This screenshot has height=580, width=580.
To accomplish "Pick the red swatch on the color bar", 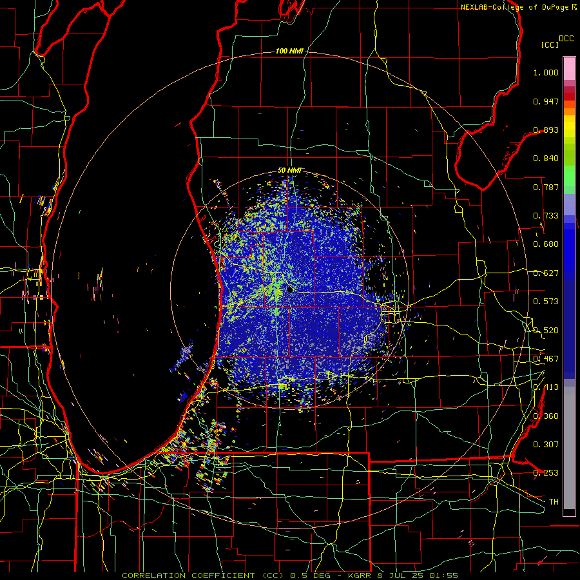I will 569,97.
